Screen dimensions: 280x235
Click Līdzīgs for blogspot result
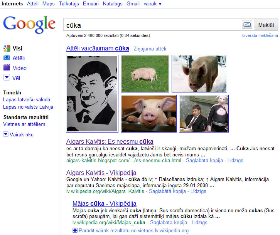(x=235, y=160)
